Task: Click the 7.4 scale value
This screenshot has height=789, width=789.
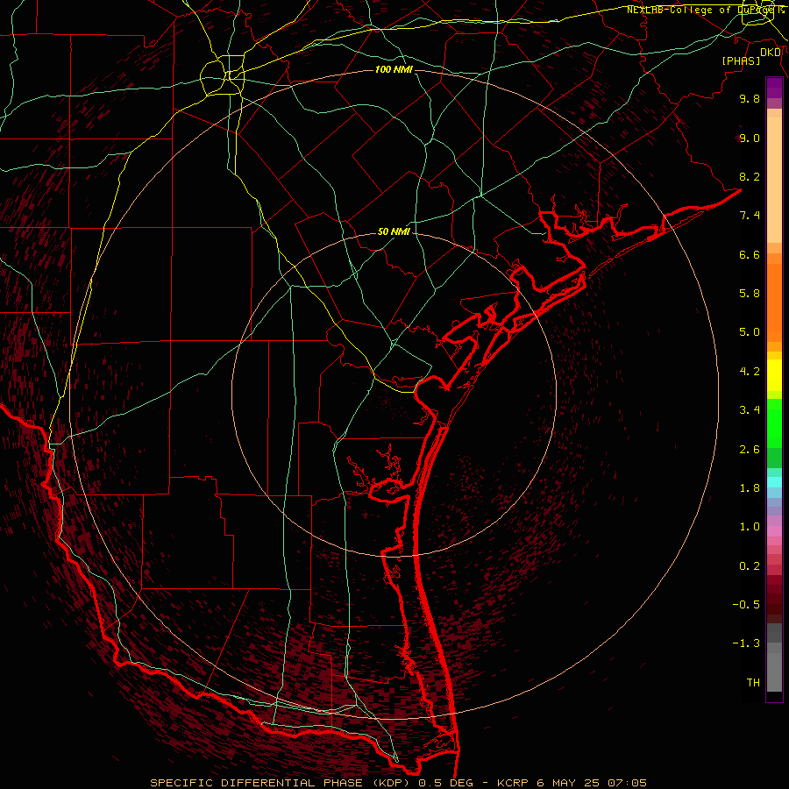Action: 750,216
